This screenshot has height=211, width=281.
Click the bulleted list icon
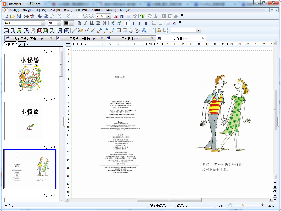pos(168,23)
